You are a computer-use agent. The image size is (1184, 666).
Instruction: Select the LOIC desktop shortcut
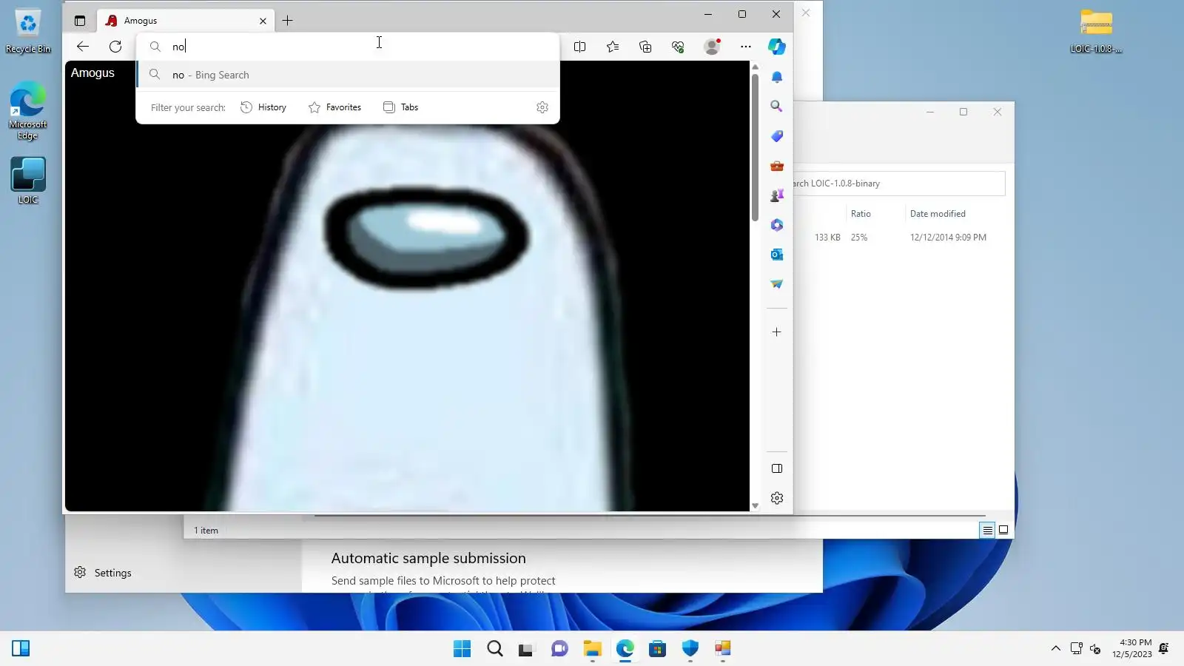point(28,181)
